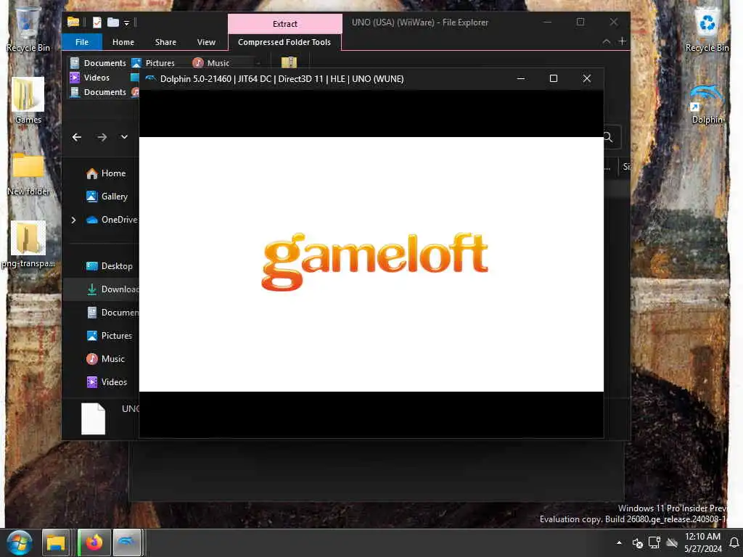
Task: Click the New Folder quick access icon
Action: coord(112,22)
